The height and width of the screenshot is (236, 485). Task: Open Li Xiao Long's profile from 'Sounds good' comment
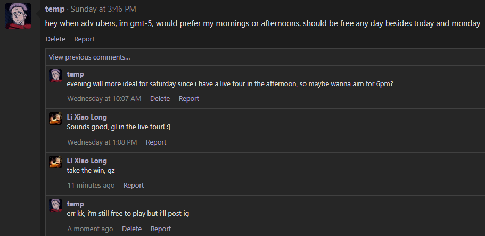pos(87,117)
